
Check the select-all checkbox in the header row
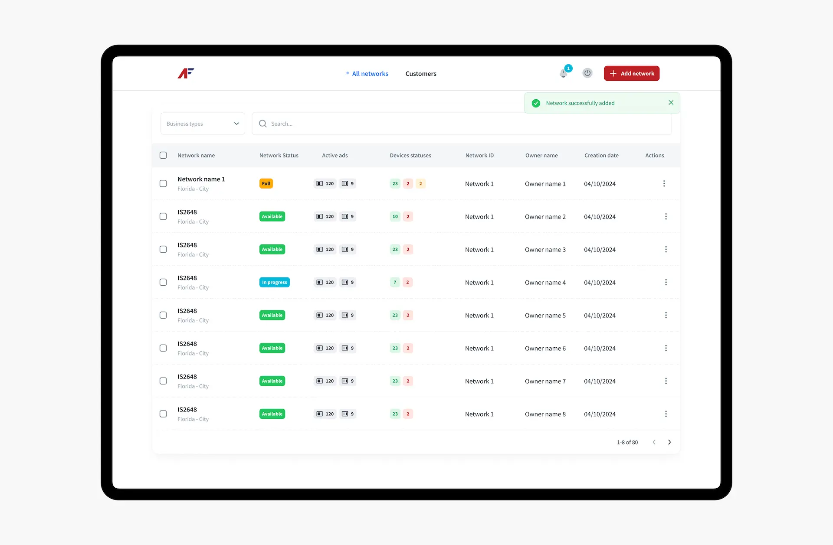(x=163, y=155)
